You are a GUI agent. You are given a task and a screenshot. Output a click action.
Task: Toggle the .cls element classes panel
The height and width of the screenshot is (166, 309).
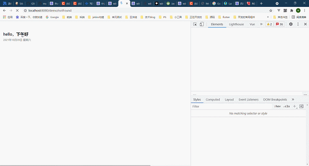[287, 106]
